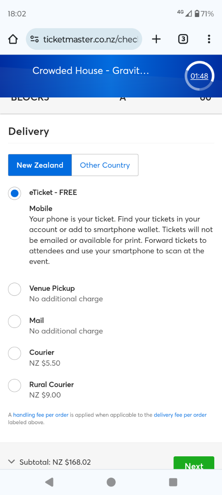Open a new tab with plus icon
The height and width of the screenshot is (495, 222).
(156, 39)
